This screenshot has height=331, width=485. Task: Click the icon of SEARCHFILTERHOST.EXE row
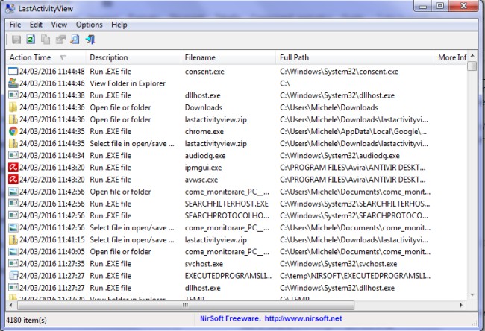tap(13, 204)
